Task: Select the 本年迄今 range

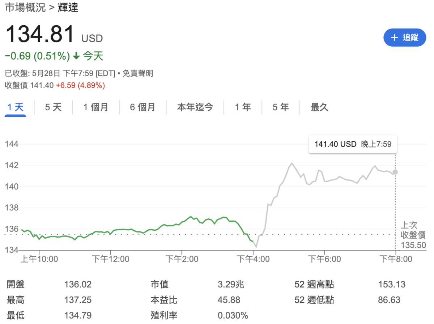Action: pyautogui.click(x=195, y=107)
